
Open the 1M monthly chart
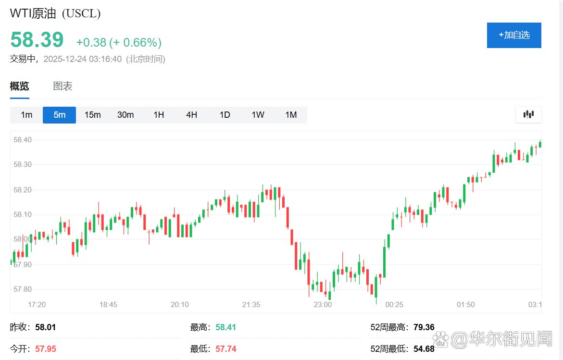(290, 115)
